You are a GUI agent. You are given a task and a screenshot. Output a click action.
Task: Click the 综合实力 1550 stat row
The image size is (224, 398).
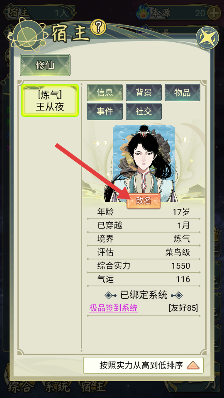[x=144, y=266]
